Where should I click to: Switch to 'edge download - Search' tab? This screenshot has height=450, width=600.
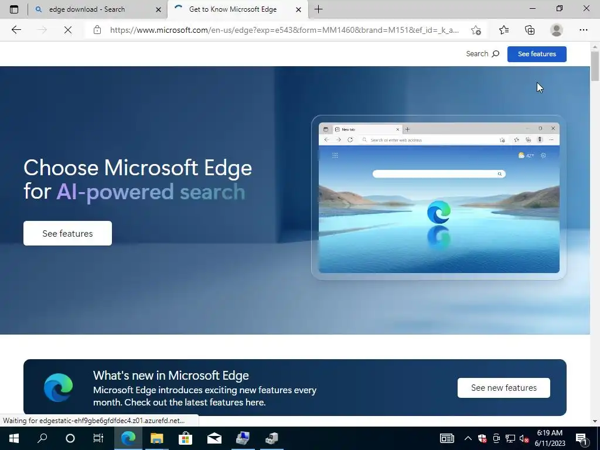tap(98, 9)
